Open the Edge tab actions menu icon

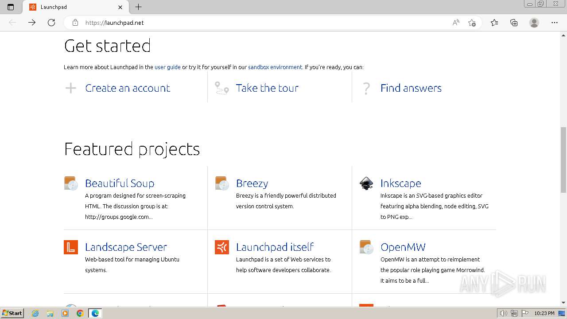click(x=11, y=7)
